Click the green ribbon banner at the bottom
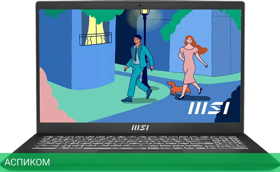This screenshot has height=172, width=280. [x=140, y=161]
